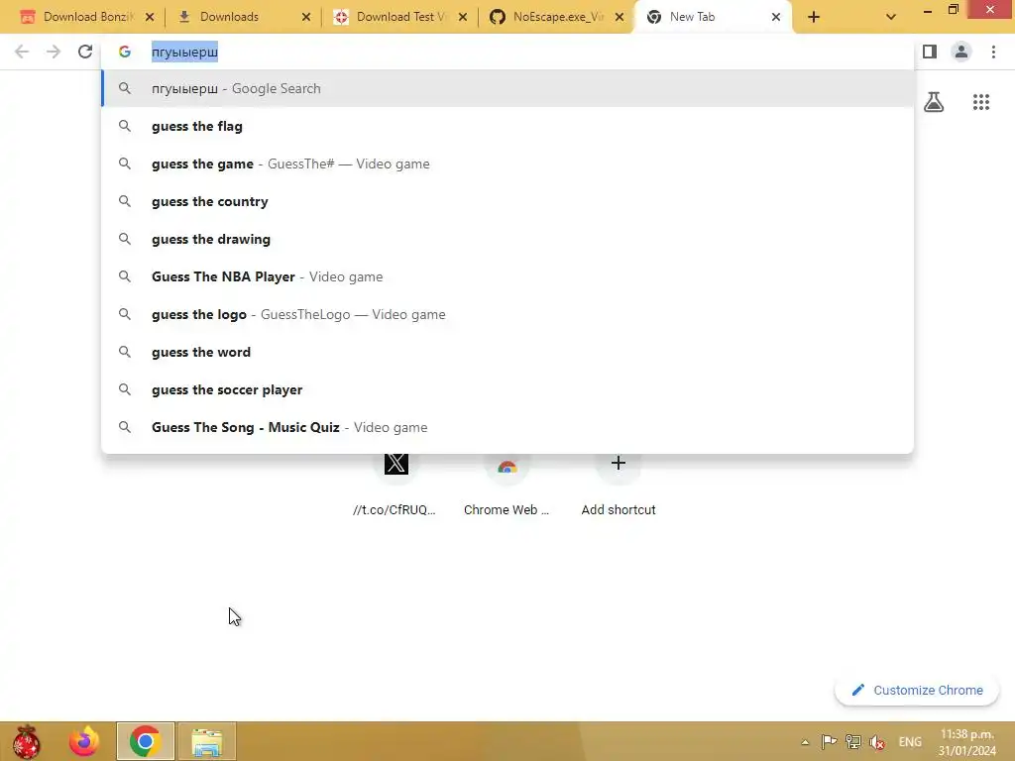Choose the 'Guess The NBA Player' suggestion
This screenshot has height=761, width=1015.
(508, 276)
